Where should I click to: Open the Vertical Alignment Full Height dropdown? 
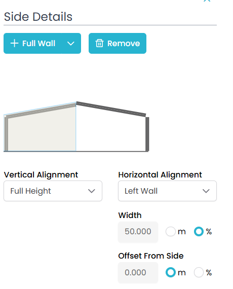click(53, 191)
